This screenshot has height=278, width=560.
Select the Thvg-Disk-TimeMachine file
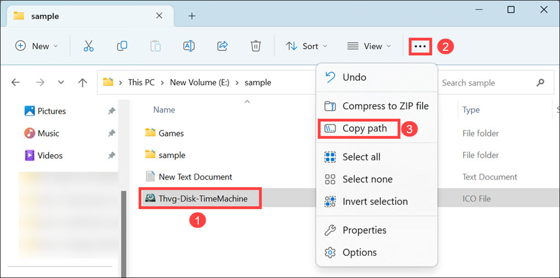(x=203, y=198)
